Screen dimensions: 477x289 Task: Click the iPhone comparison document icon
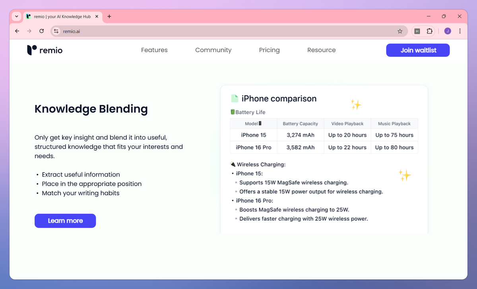click(235, 99)
